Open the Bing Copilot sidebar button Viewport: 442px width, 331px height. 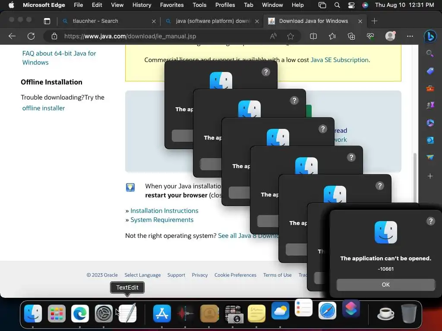430,36
